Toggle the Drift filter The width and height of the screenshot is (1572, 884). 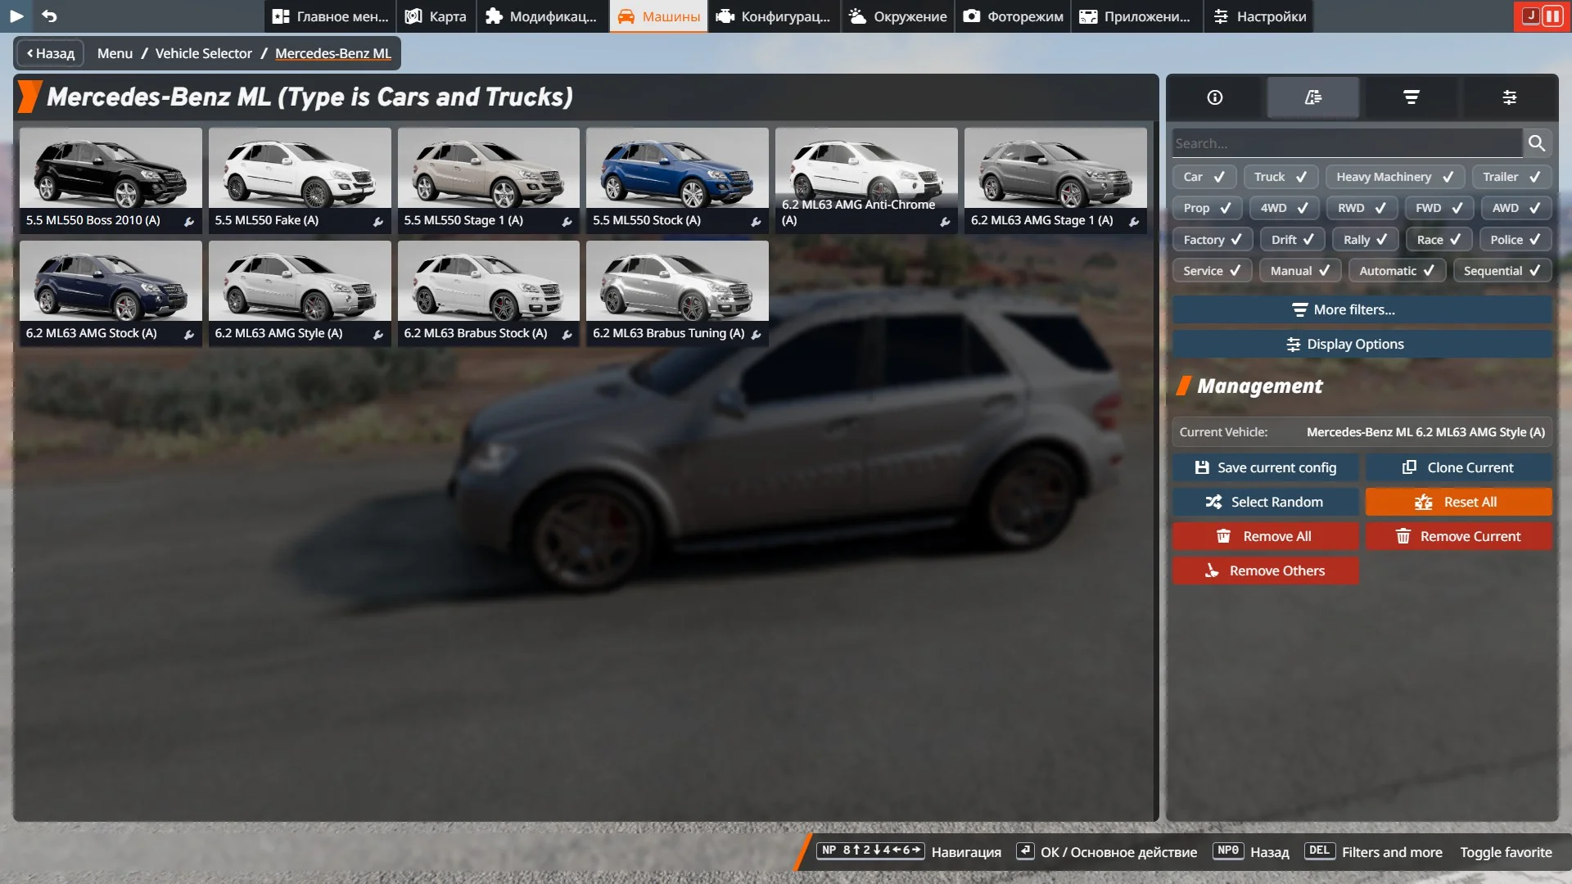click(x=1292, y=240)
